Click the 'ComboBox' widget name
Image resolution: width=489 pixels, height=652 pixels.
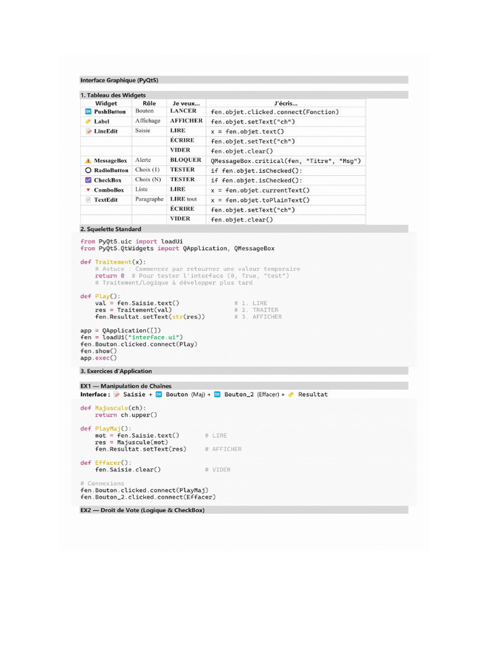[x=109, y=190]
